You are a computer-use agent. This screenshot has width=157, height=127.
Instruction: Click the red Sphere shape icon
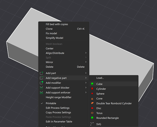(x=92, y=93)
